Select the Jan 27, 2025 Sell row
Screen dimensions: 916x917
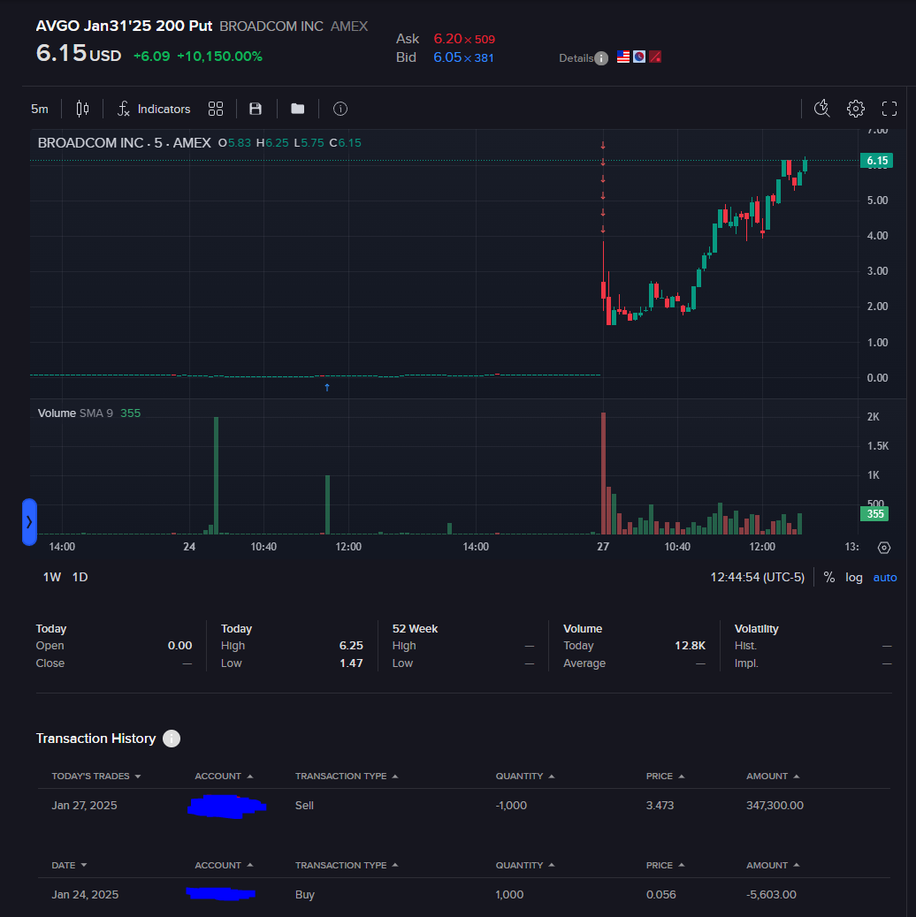(x=463, y=806)
